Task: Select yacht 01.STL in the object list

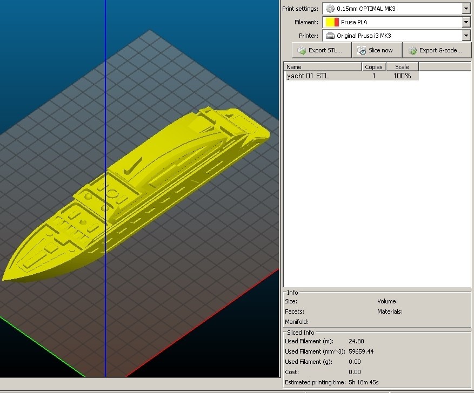Action: pos(308,76)
